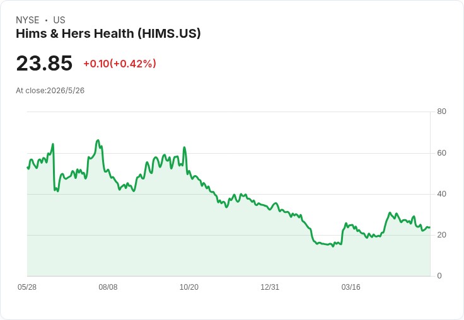Click the lowest trough before 03/16
Screen dimensions: 464x320
333,246
